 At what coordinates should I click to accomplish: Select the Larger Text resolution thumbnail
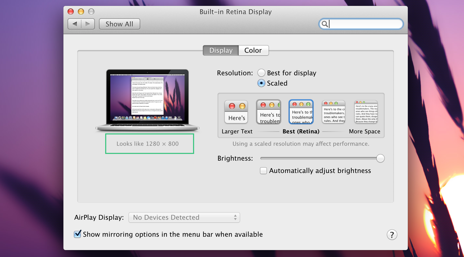pos(236,112)
